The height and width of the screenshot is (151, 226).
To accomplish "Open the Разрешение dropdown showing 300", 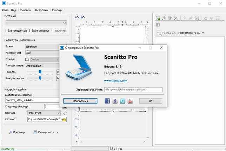I will pos(42,53).
